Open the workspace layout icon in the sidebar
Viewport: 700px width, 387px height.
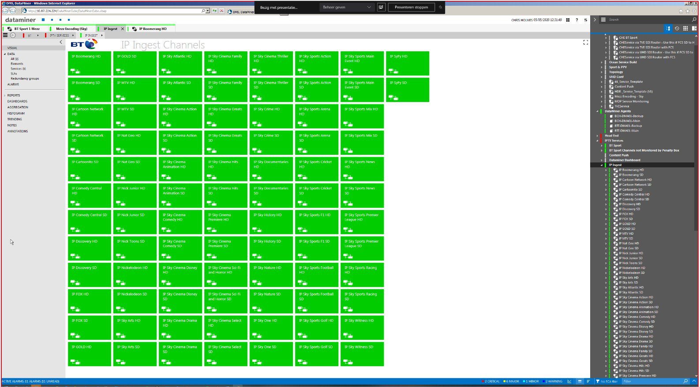click(694, 28)
